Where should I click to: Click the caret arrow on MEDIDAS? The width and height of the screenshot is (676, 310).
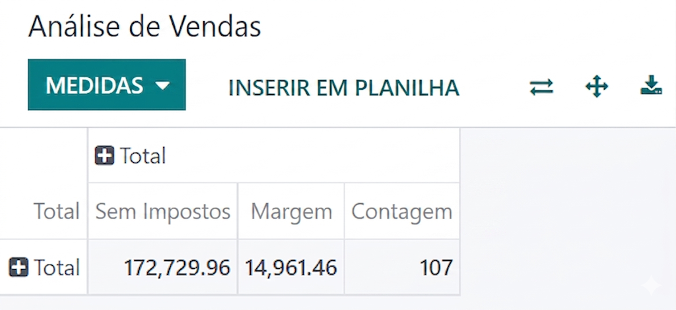(162, 86)
